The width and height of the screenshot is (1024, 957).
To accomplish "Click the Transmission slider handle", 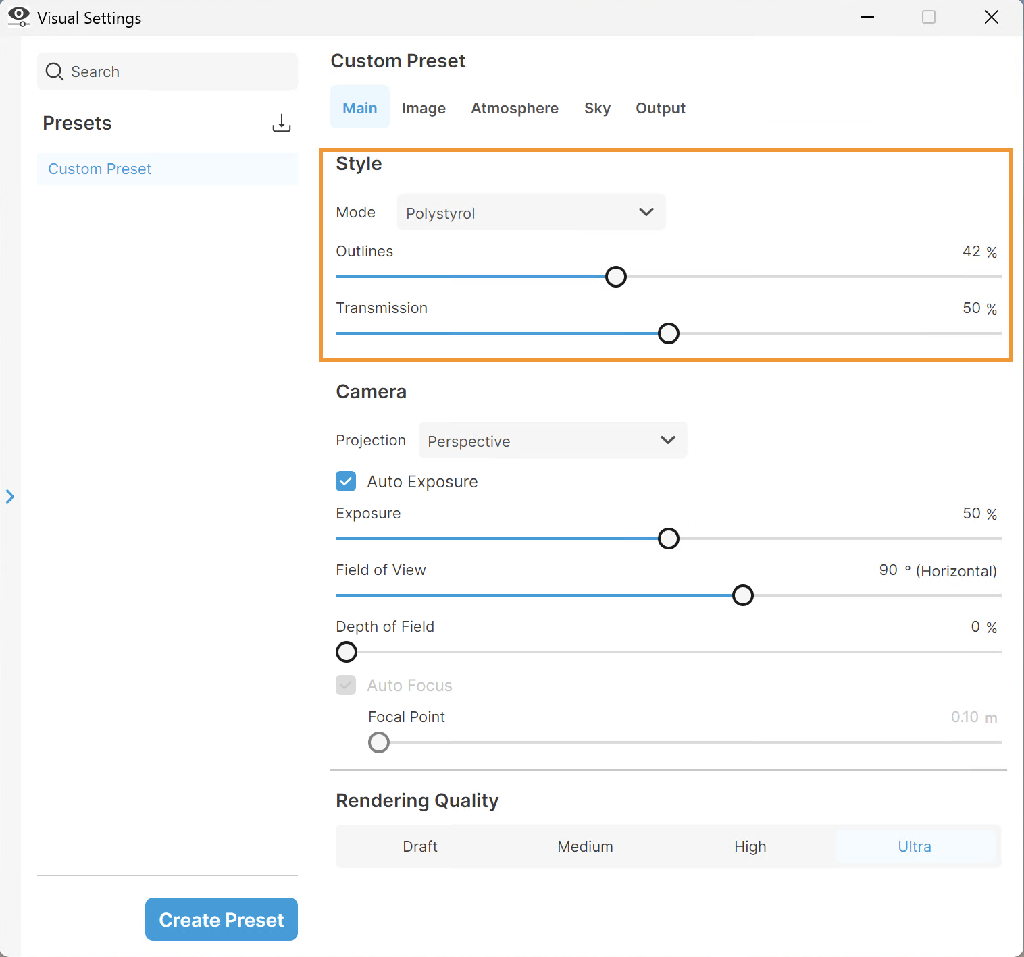I will (669, 333).
